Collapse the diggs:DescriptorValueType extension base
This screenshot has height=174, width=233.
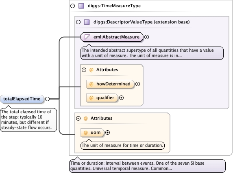click(x=78, y=22)
